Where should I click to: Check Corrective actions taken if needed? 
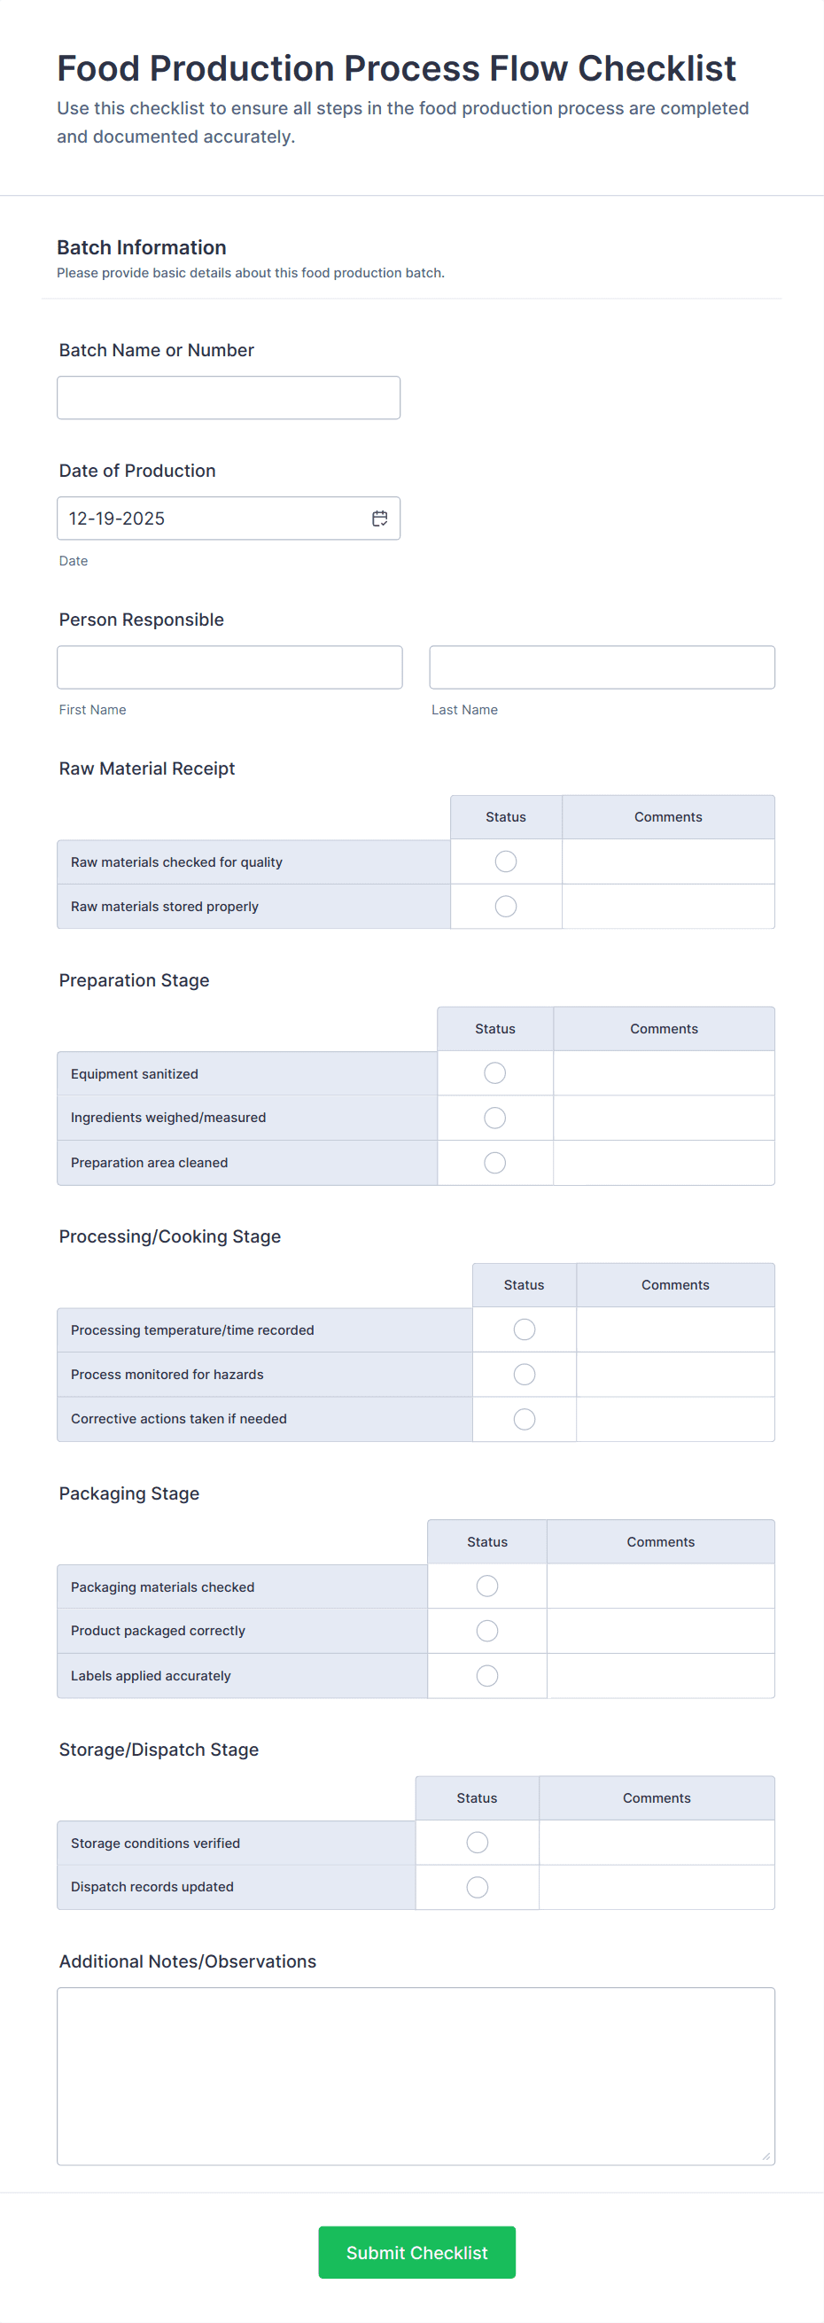click(x=524, y=1419)
